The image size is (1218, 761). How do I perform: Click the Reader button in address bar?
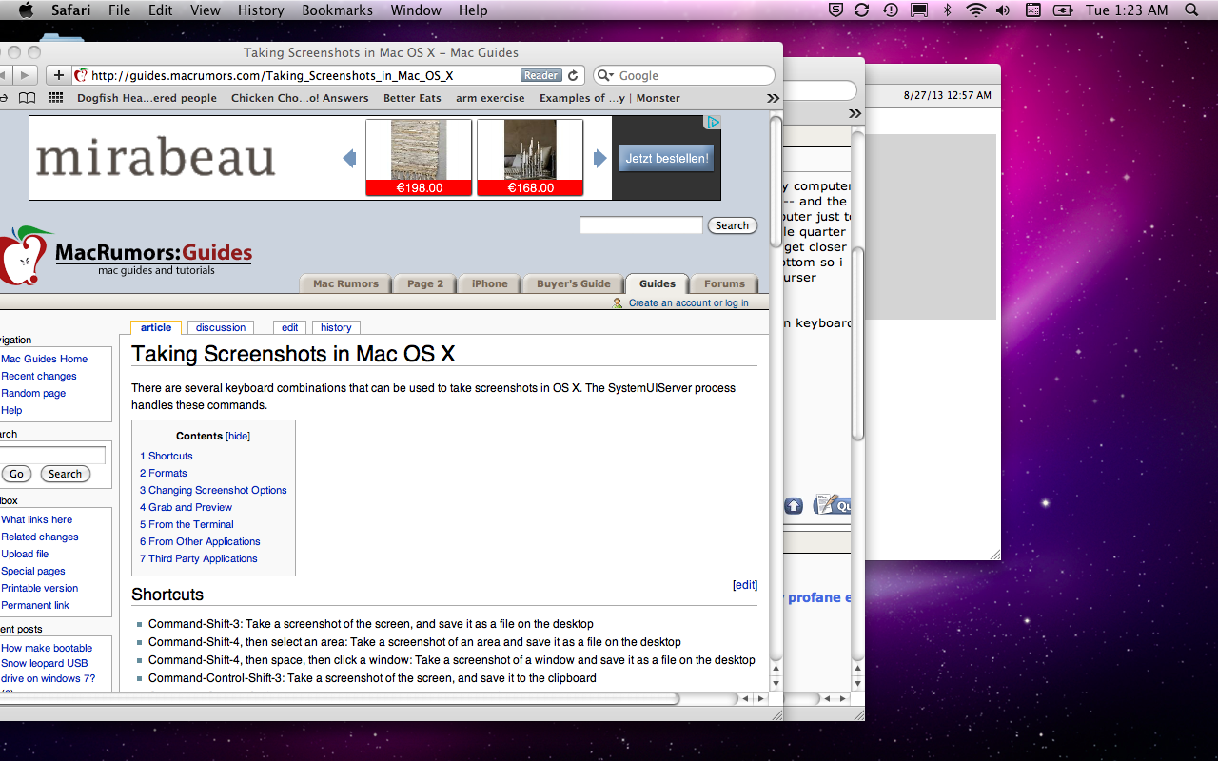click(x=541, y=75)
